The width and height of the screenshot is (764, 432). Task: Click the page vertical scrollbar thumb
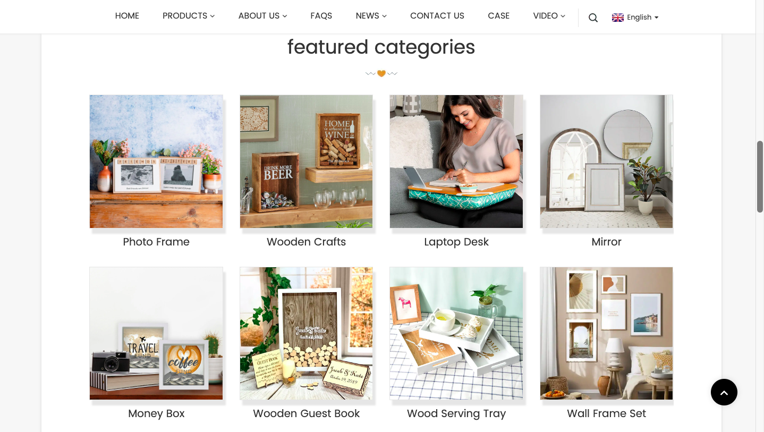[760, 176]
